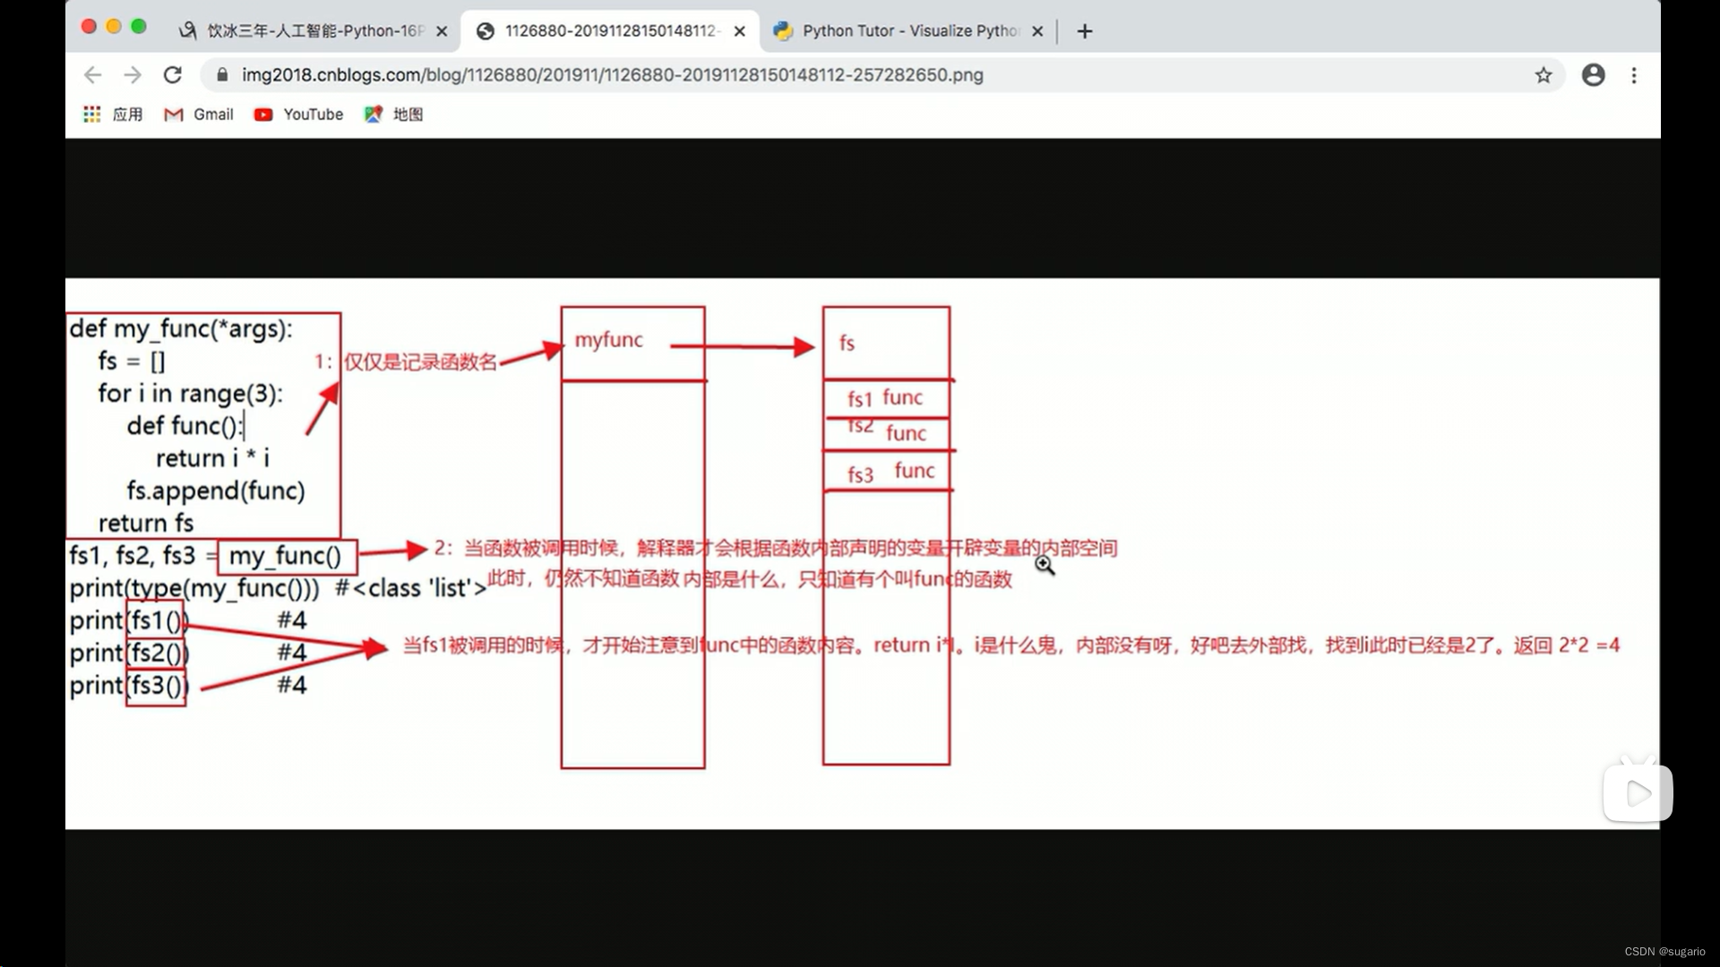1720x967 pixels.
Task: Close the active 1126880 image tab
Action: click(739, 31)
